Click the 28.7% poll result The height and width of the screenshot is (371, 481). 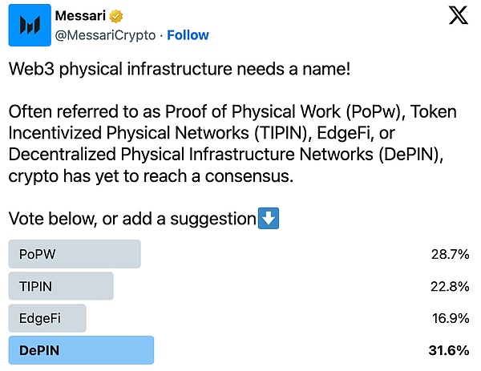449,254
